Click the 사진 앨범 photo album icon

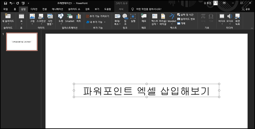[50, 16]
